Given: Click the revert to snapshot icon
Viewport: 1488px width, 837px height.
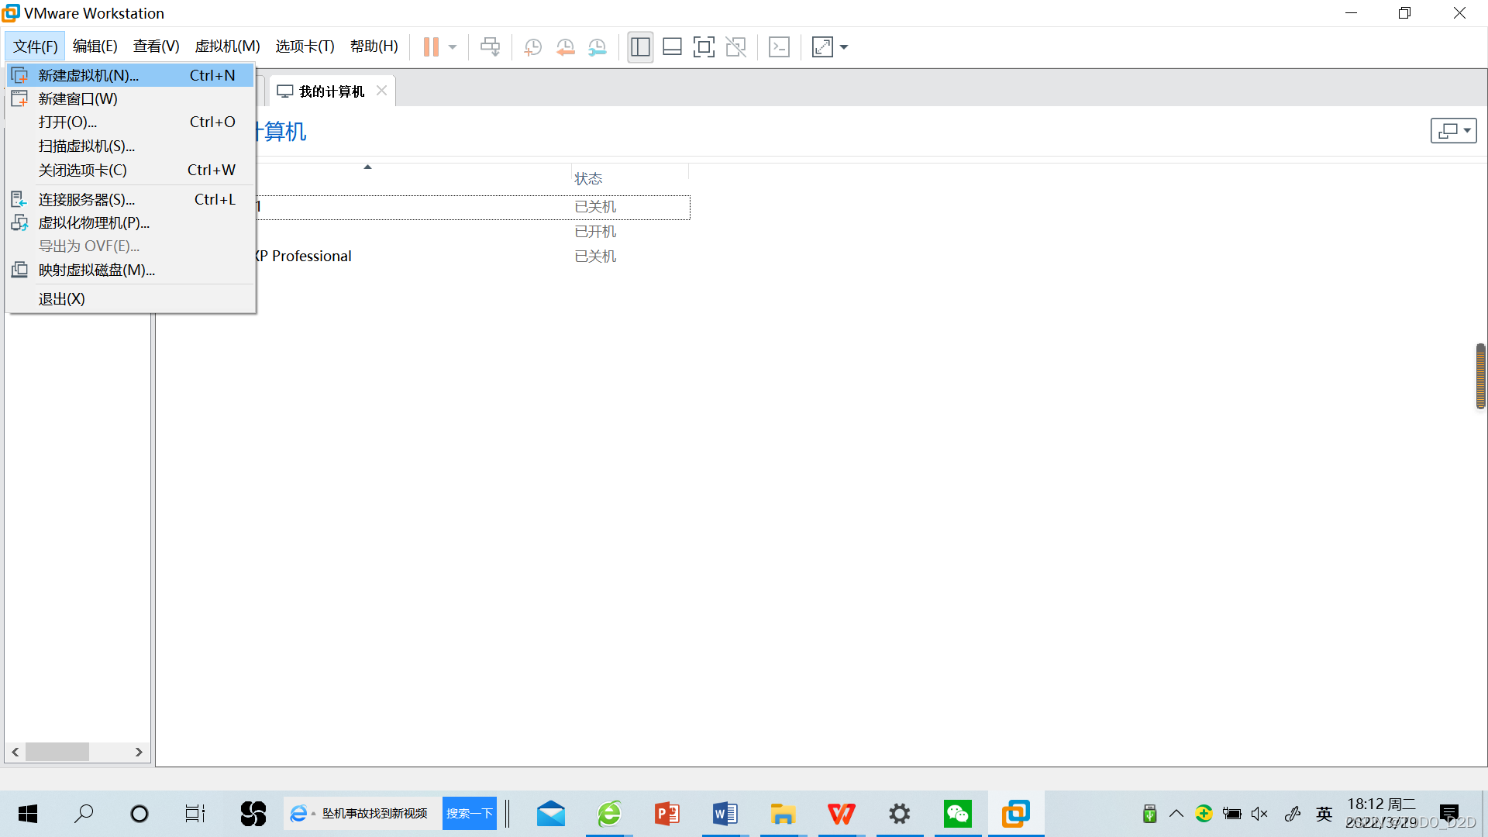Looking at the screenshot, I should (x=565, y=47).
